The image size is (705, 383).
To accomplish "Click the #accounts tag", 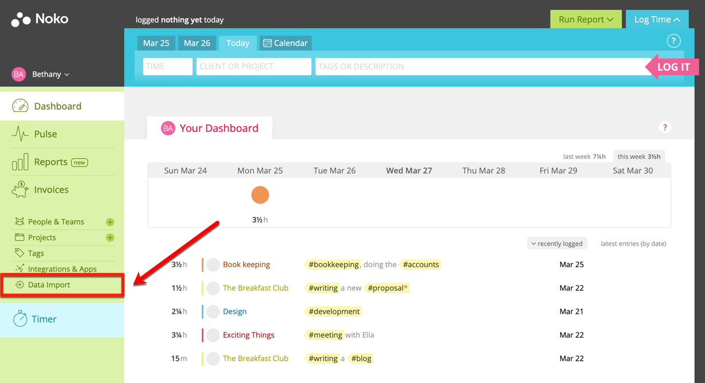I will (420, 264).
